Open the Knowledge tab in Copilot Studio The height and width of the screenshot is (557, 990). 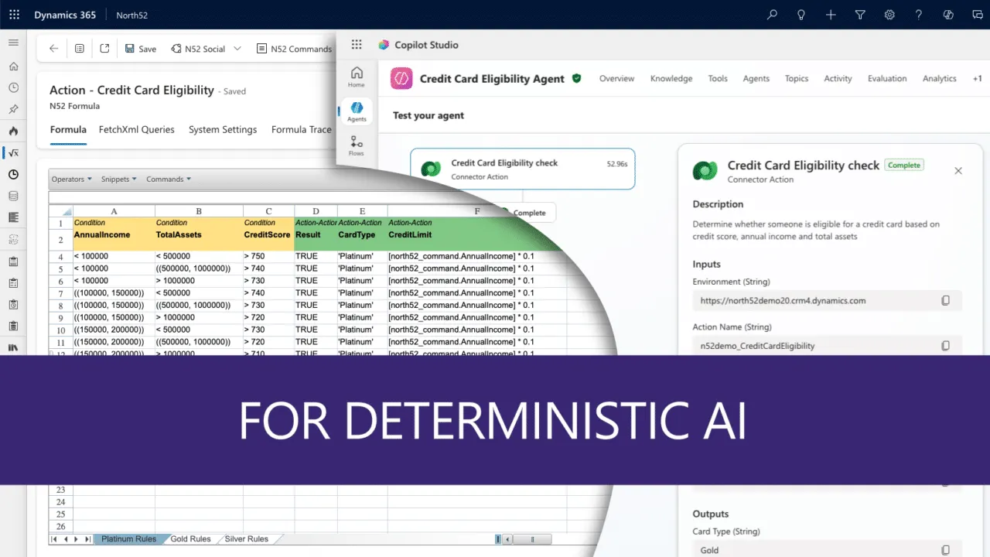[671, 78]
